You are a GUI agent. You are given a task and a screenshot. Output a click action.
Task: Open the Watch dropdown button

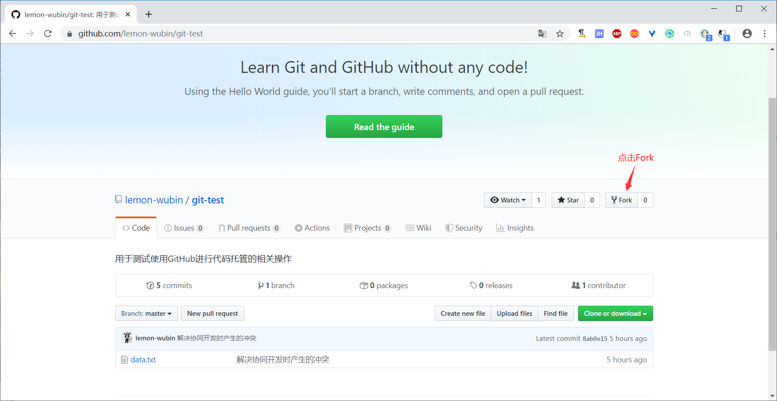508,200
